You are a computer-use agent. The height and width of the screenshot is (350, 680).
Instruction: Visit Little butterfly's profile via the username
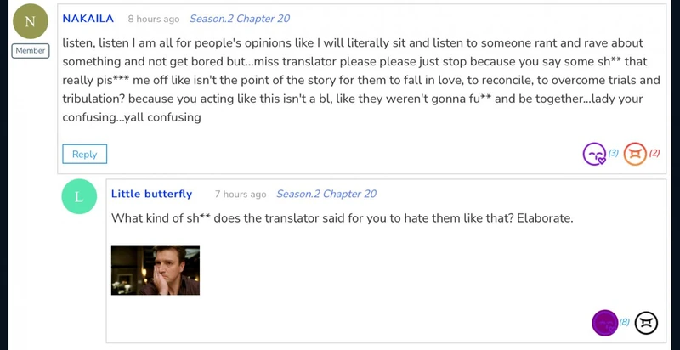(151, 194)
